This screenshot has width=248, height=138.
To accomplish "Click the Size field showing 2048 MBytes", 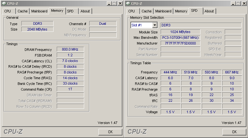I will 38,29.
